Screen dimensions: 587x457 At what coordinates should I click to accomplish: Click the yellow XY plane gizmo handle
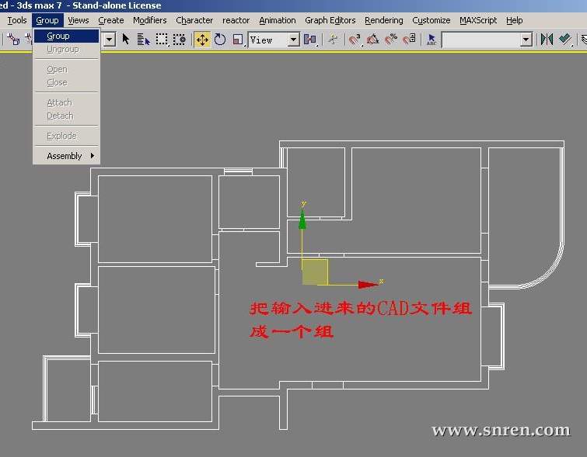(315, 272)
